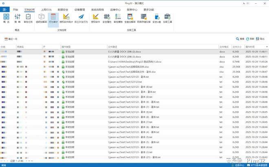269x167 pixels.
Task: Click the 策略 policy sliders icon
Action: [x=18, y=18]
